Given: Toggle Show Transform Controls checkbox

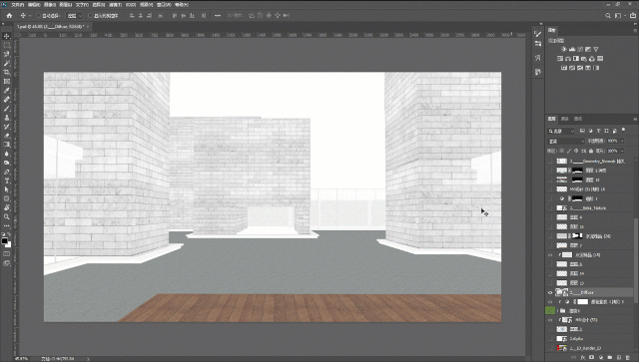Looking at the screenshot, I should 91,16.
